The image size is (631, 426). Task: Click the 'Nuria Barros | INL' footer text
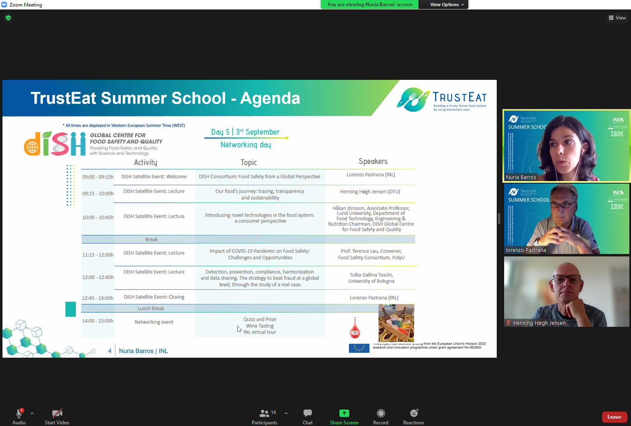coord(143,351)
